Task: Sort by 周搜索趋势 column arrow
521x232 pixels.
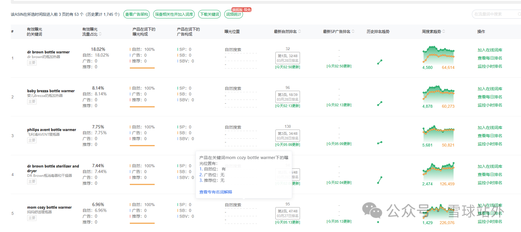Action: pos(444,32)
